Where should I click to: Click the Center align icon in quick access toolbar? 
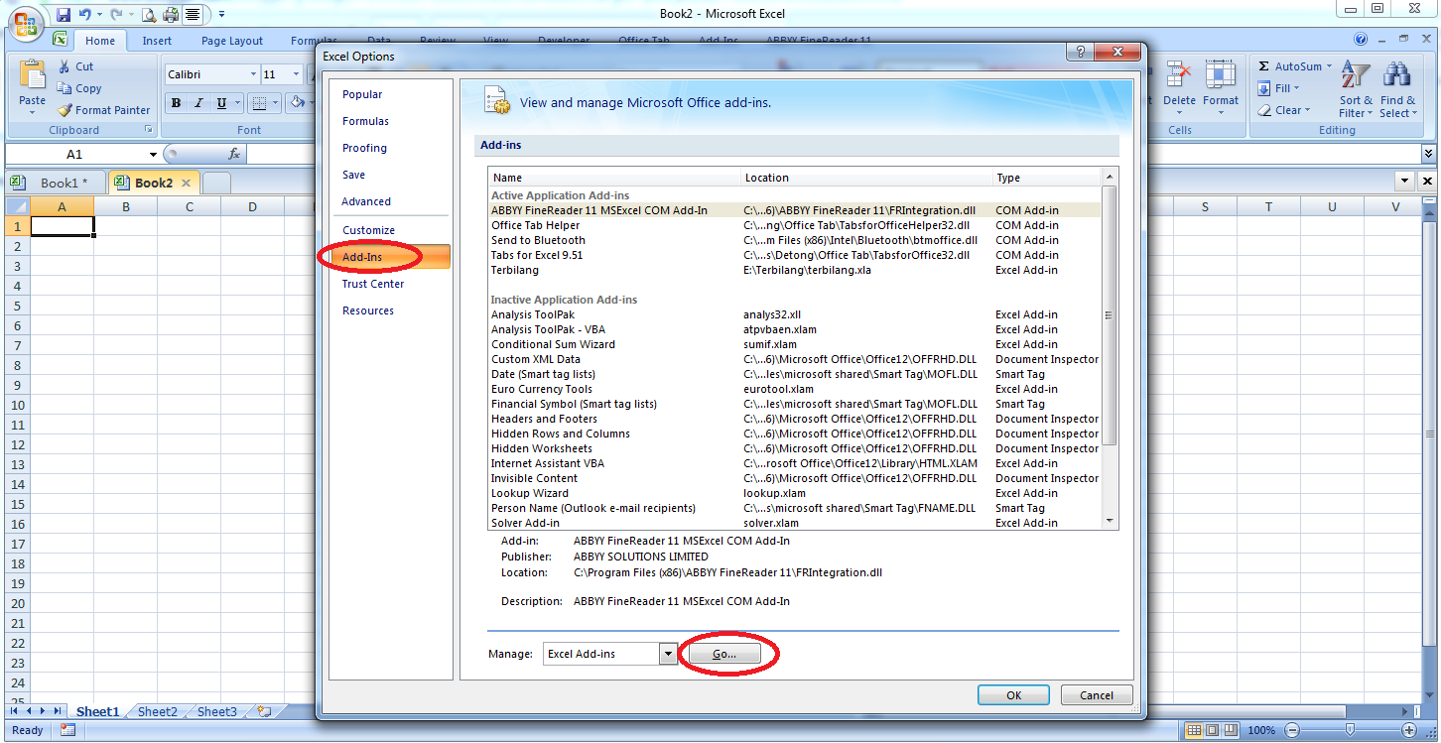193,15
